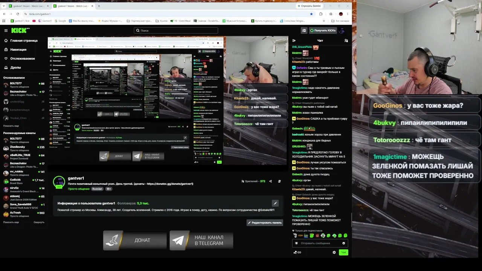Toggle the bookmark star in address bar
The width and height of the screenshot is (482, 271).
click(311, 14)
